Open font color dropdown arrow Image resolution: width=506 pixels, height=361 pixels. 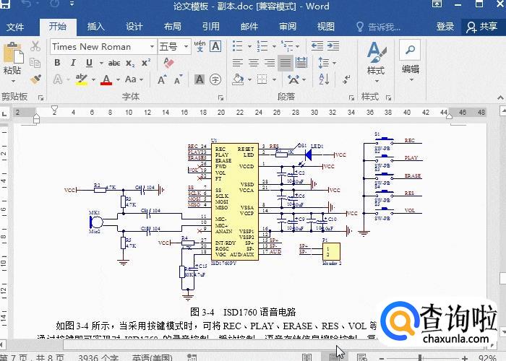(x=118, y=79)
